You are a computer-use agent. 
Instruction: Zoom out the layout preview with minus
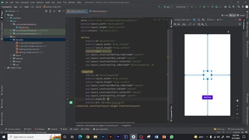(237, 110)
